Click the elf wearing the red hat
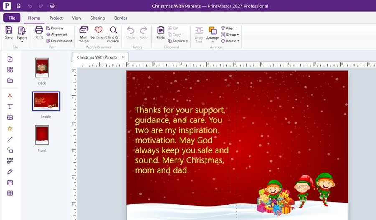Image resolution: width=376 pixels, height=220 pixels. [304, 190]
